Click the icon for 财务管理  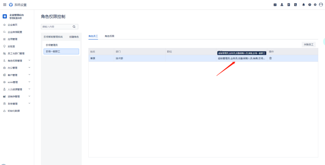[x=4, y=104]
